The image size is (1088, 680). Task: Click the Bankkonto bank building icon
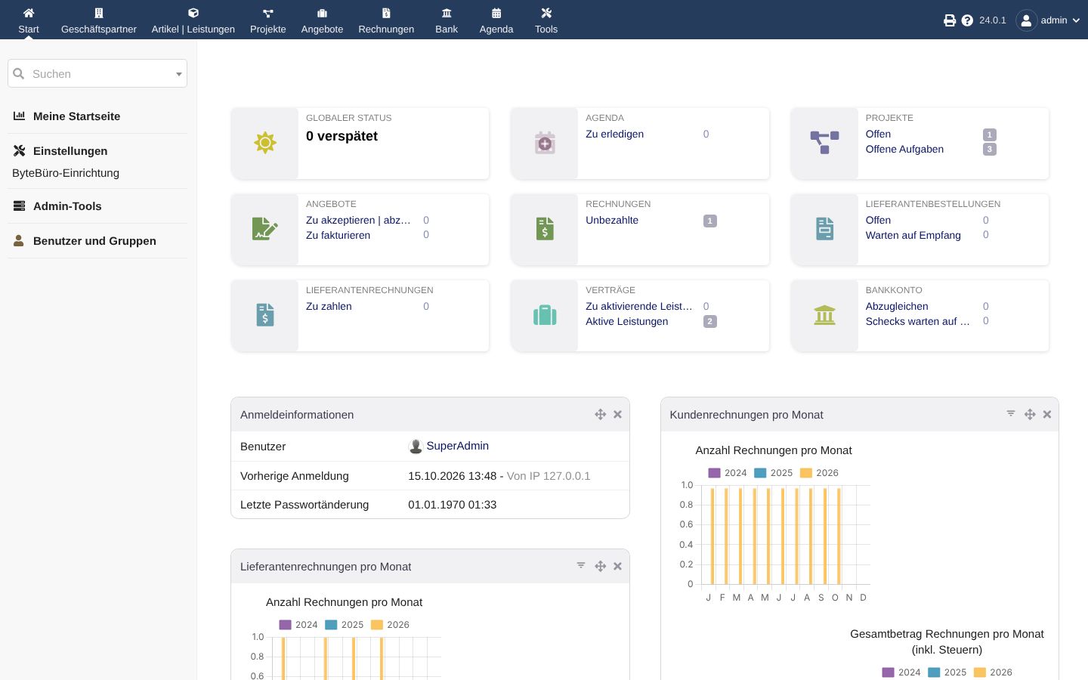coord(824,315)
